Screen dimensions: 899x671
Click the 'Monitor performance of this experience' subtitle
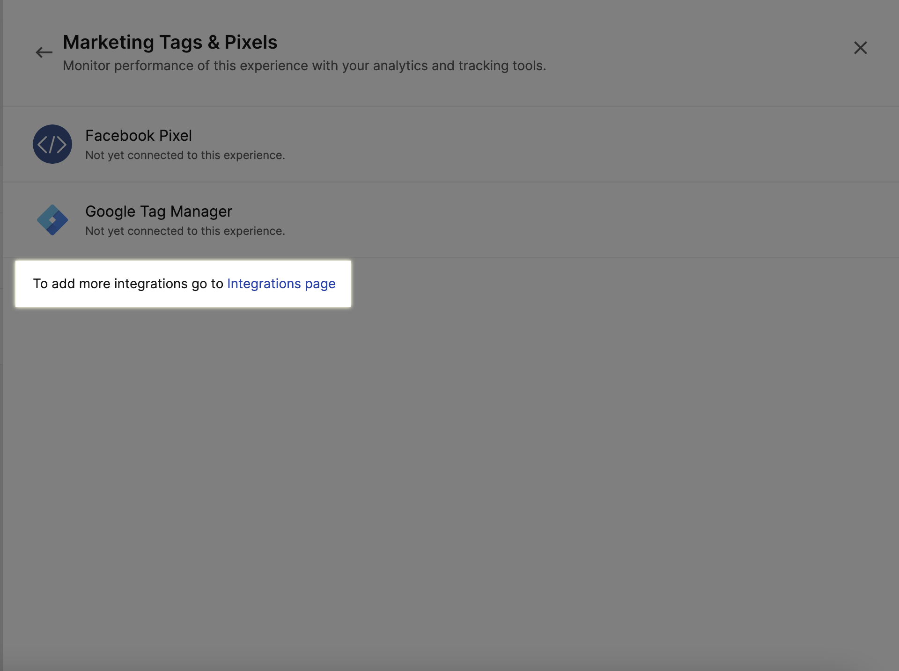pyautogui.click(x=304, y=66)
